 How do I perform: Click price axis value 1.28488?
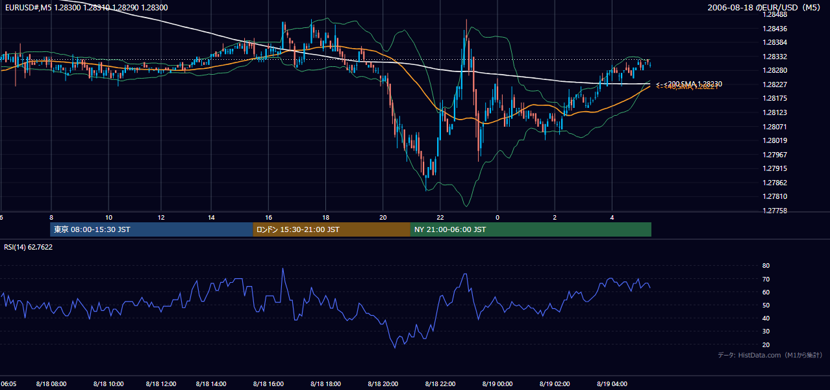pyautogui.click(x=775, y=14)
